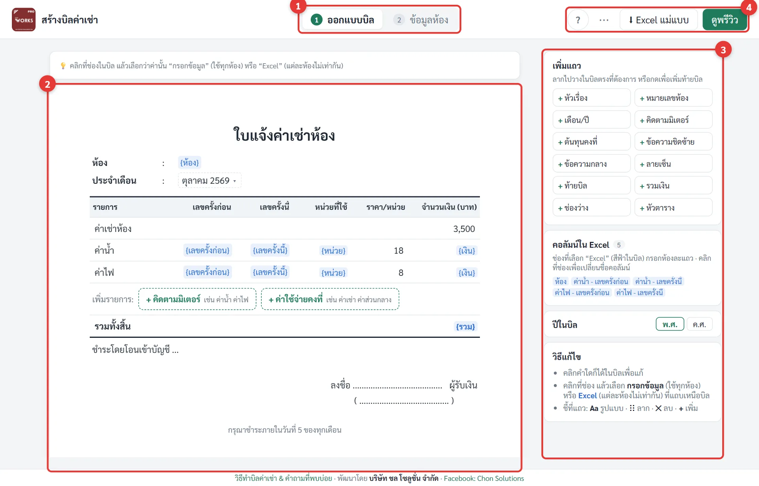Screen dimensions: 759x486
Task: Click the {ห้อง} placeholder field
Action: click(189, 163)
